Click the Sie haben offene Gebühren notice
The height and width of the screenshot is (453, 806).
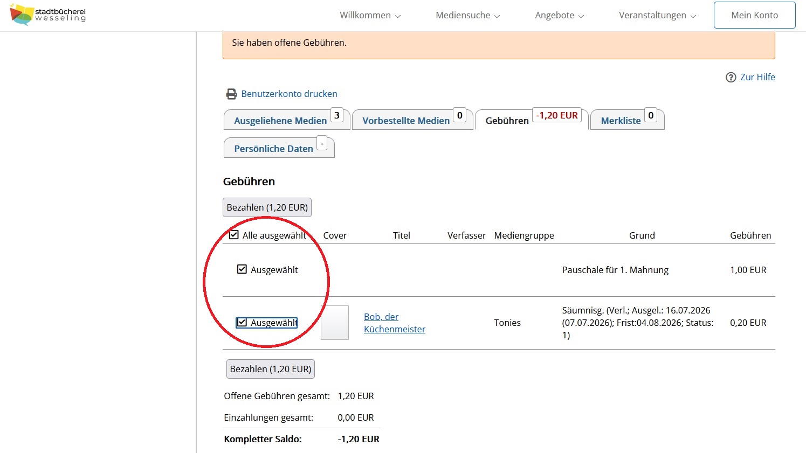(289, 43)
